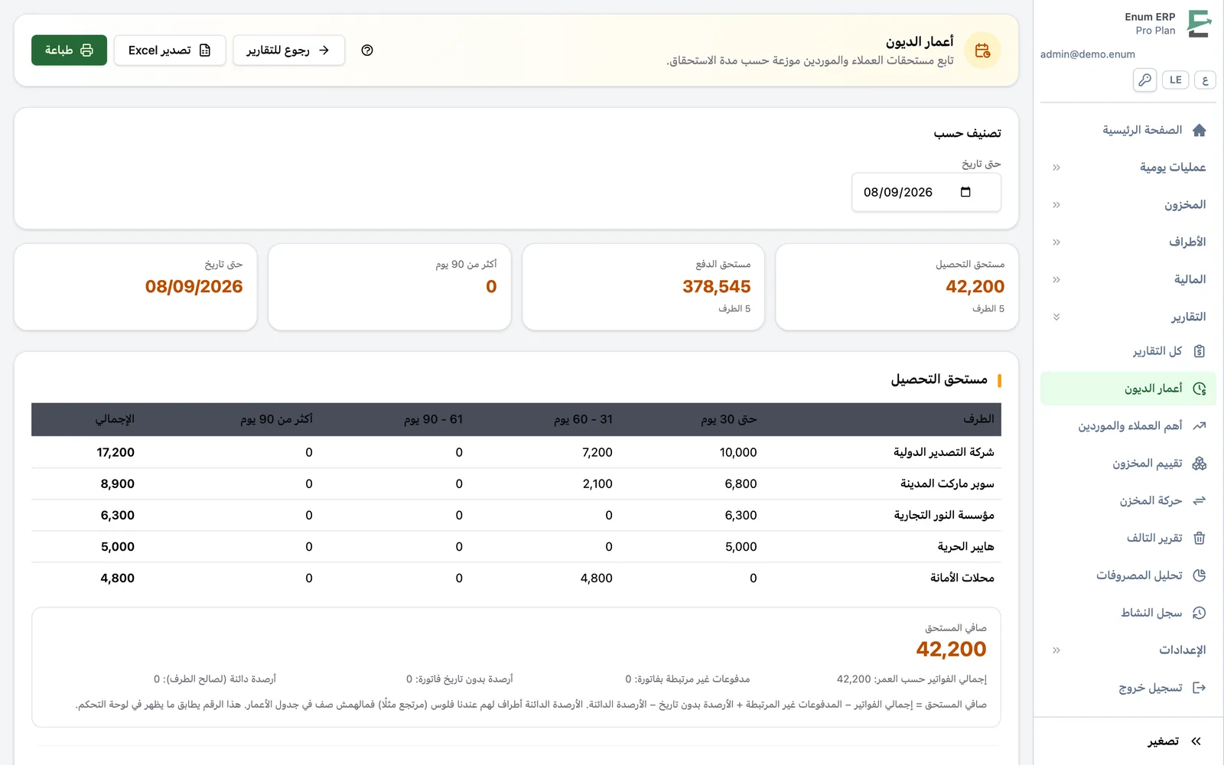Select the شركة التصدير الدولية row name
The image size is (1224, 765).
(x=944, y=453)
